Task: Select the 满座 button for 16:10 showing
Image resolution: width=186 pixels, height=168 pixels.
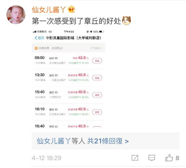Action: pyautogui.click(x=97, y=112)
